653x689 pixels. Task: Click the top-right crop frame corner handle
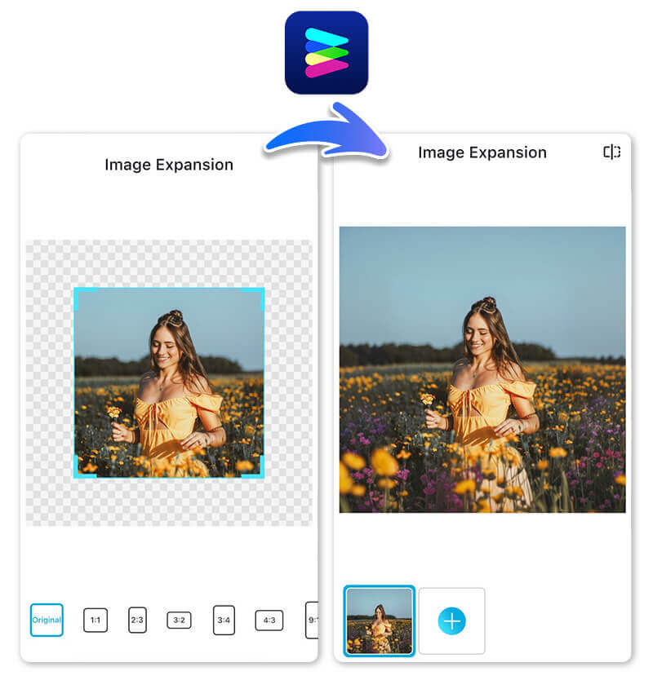[260, 292]
